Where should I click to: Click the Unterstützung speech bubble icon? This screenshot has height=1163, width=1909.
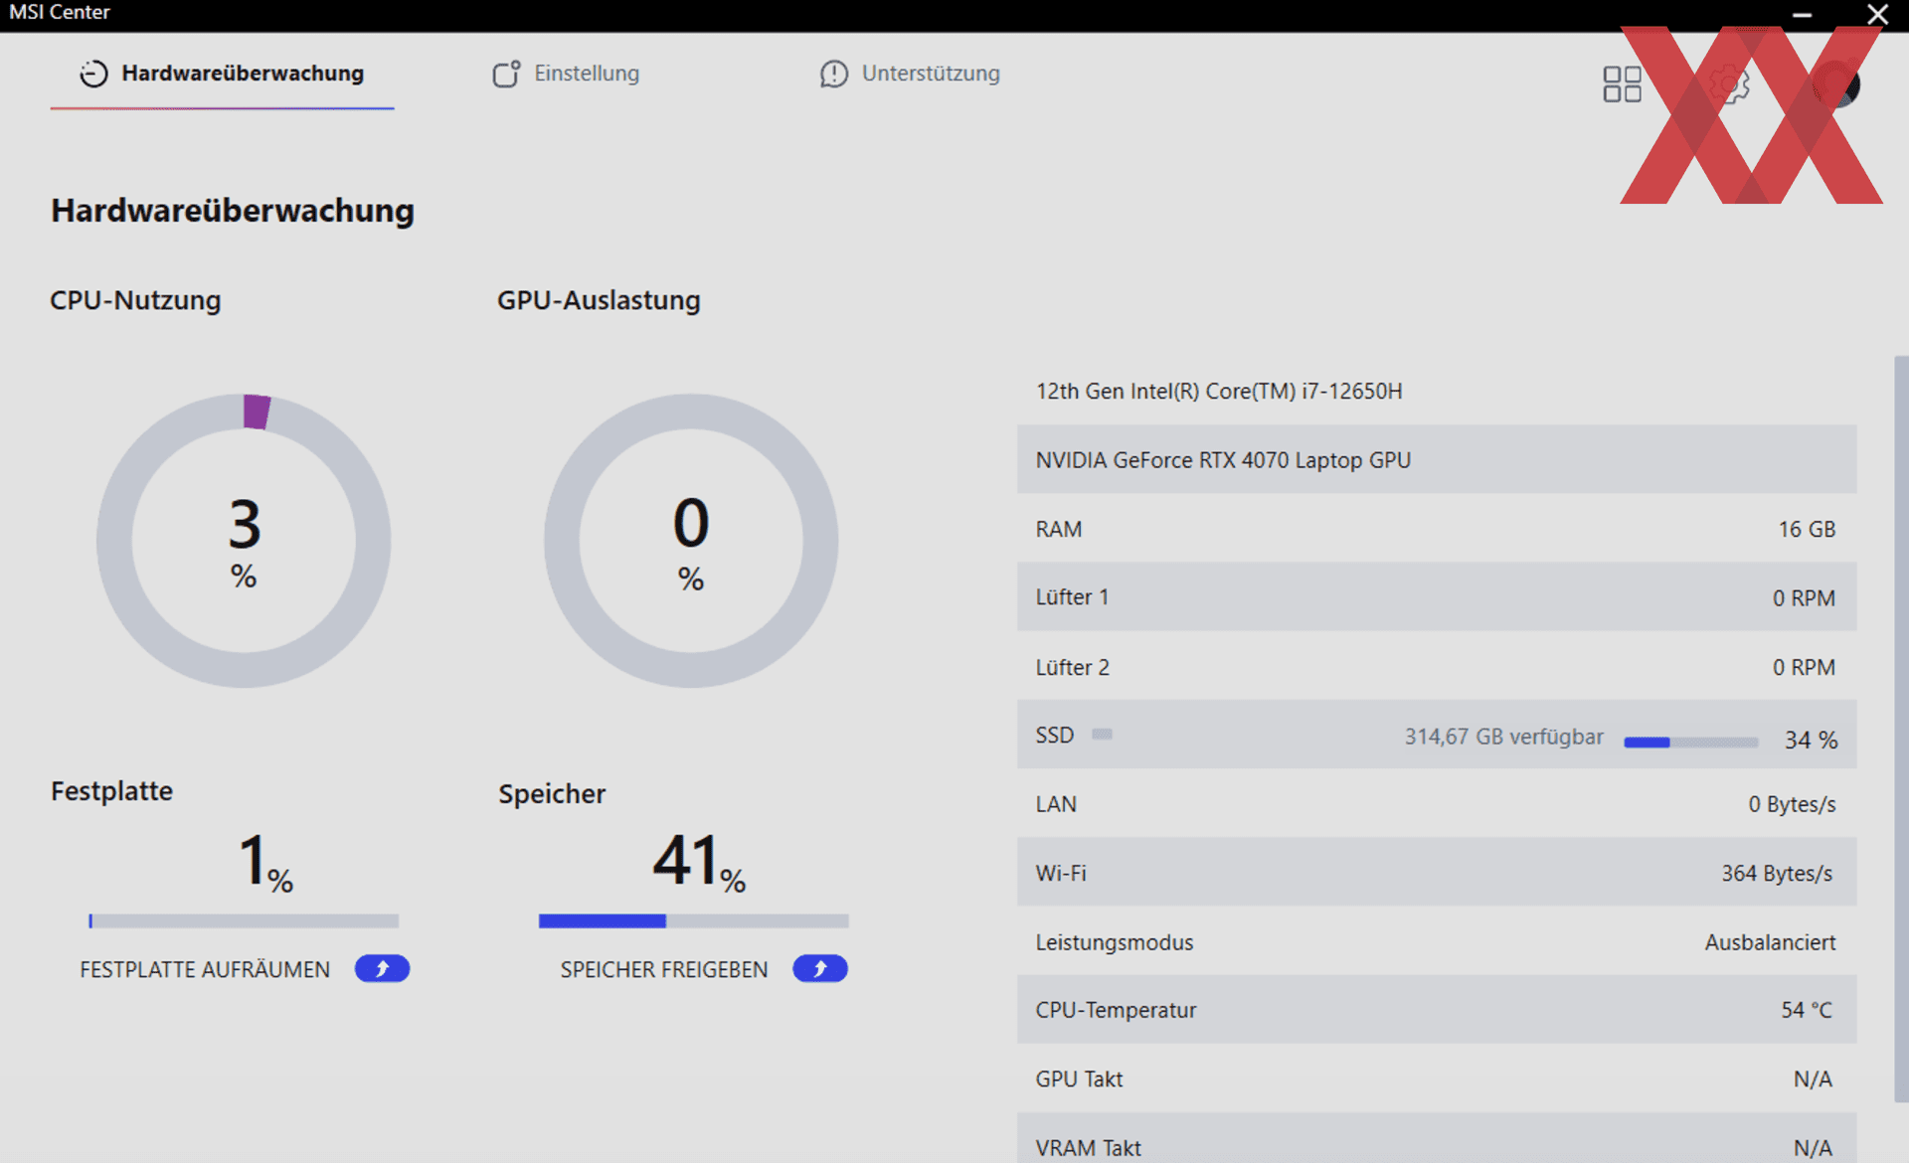[833, 74]
